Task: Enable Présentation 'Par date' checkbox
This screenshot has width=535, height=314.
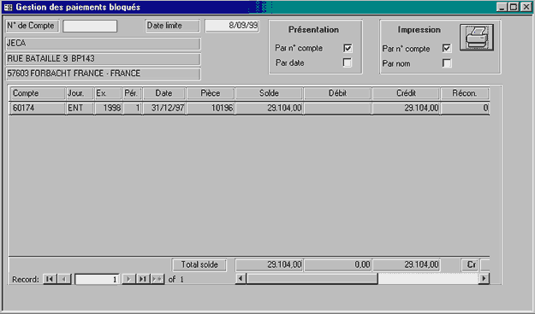Action: [x=348, y=62]
